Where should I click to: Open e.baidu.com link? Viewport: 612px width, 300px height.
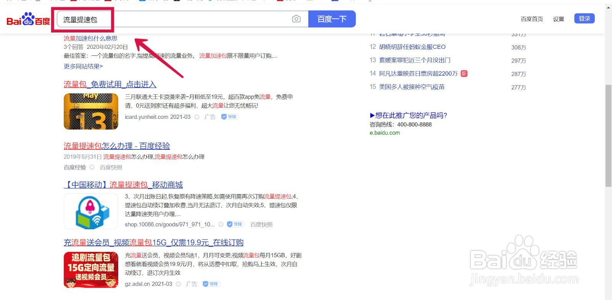tap(385, 133)
